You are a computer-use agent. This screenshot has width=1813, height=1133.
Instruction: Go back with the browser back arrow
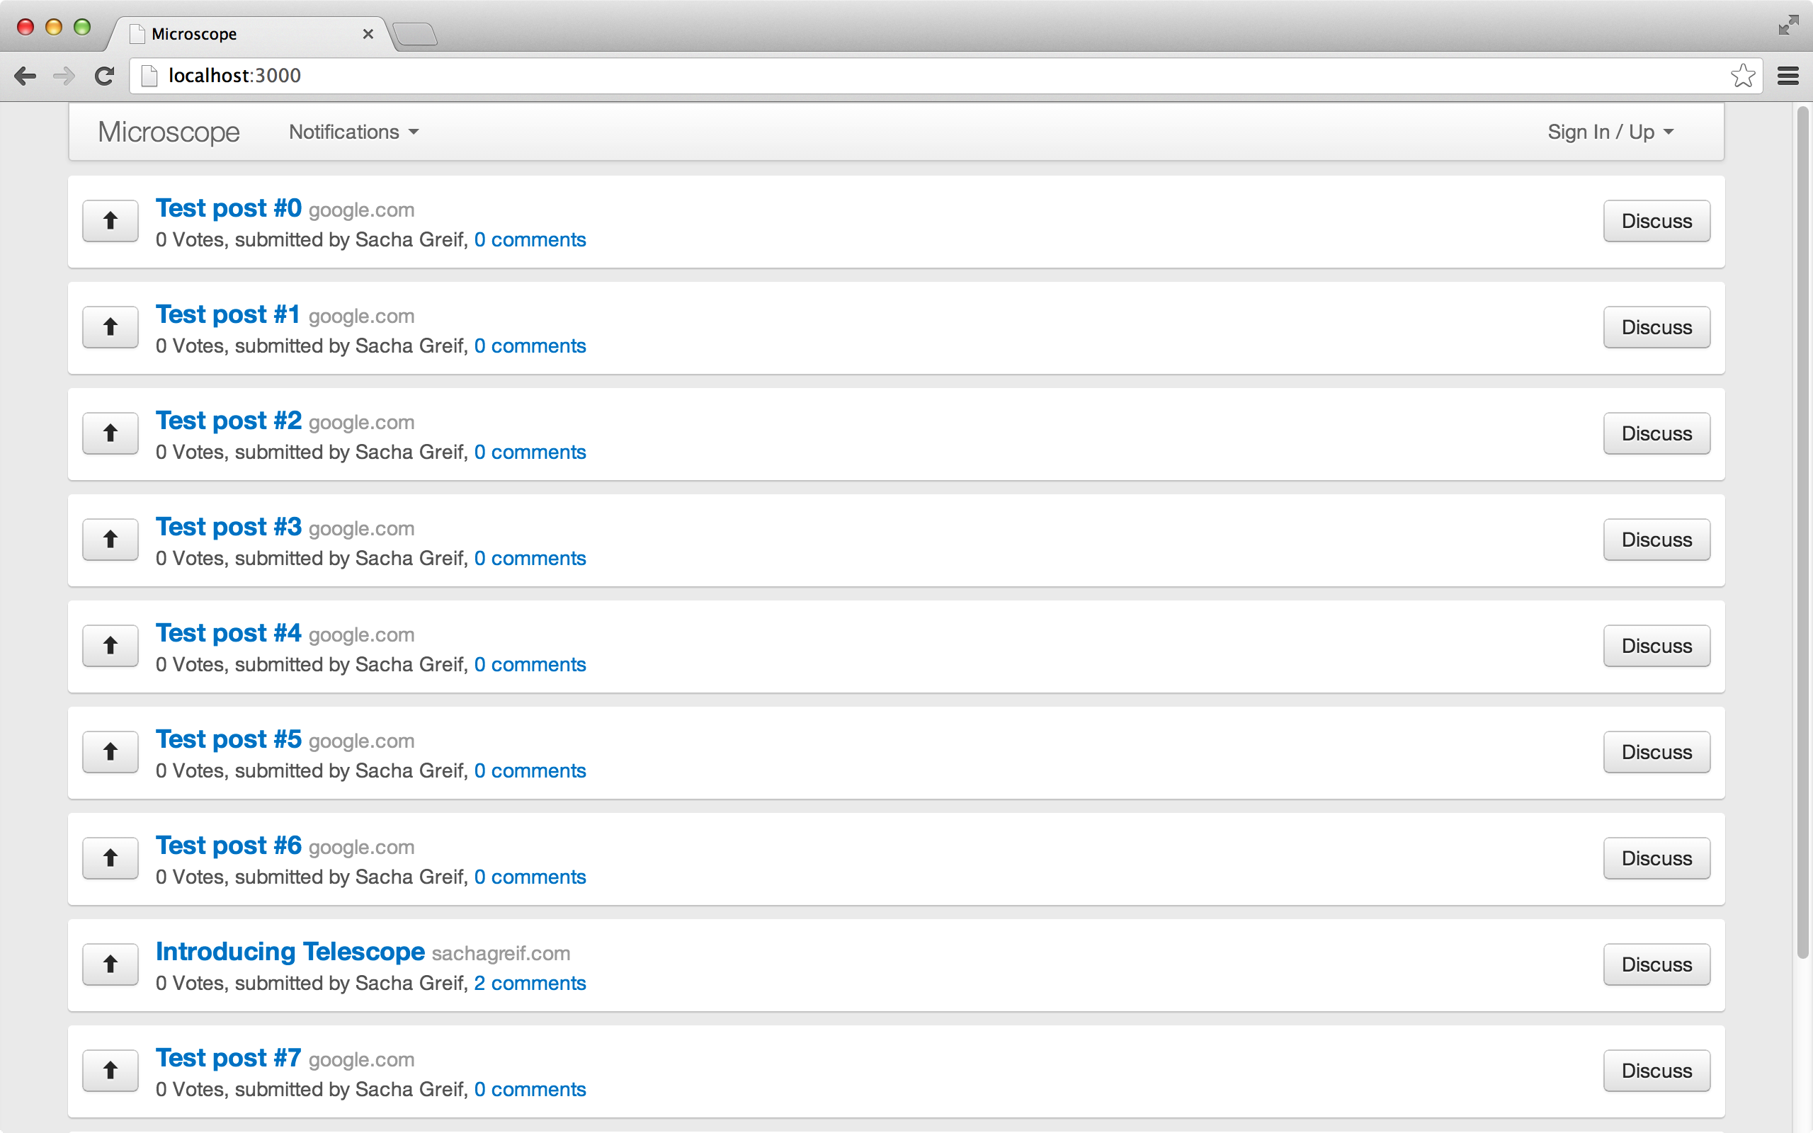coord(25,76)
